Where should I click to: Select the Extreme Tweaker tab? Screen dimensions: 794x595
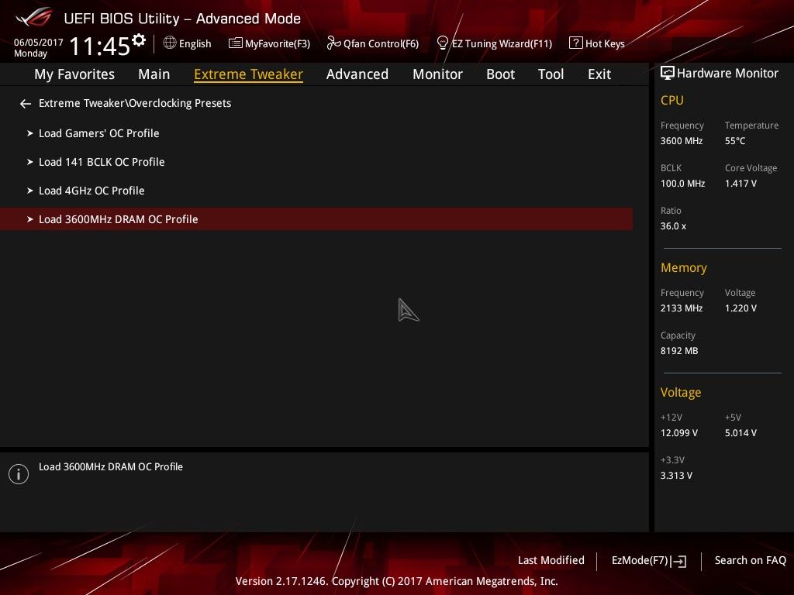tap(248, 74)
